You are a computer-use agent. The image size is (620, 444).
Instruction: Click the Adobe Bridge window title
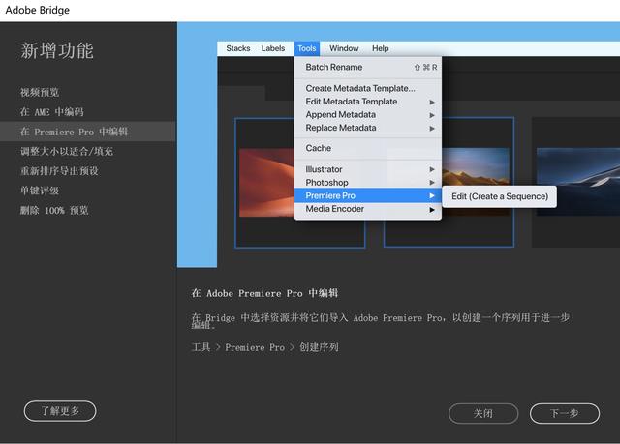(x=37, y=10)
